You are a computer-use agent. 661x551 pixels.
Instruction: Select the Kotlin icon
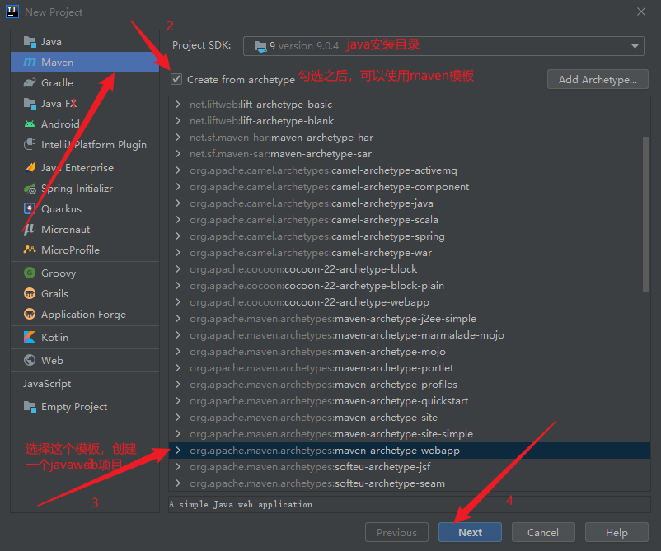coord(30,338)
